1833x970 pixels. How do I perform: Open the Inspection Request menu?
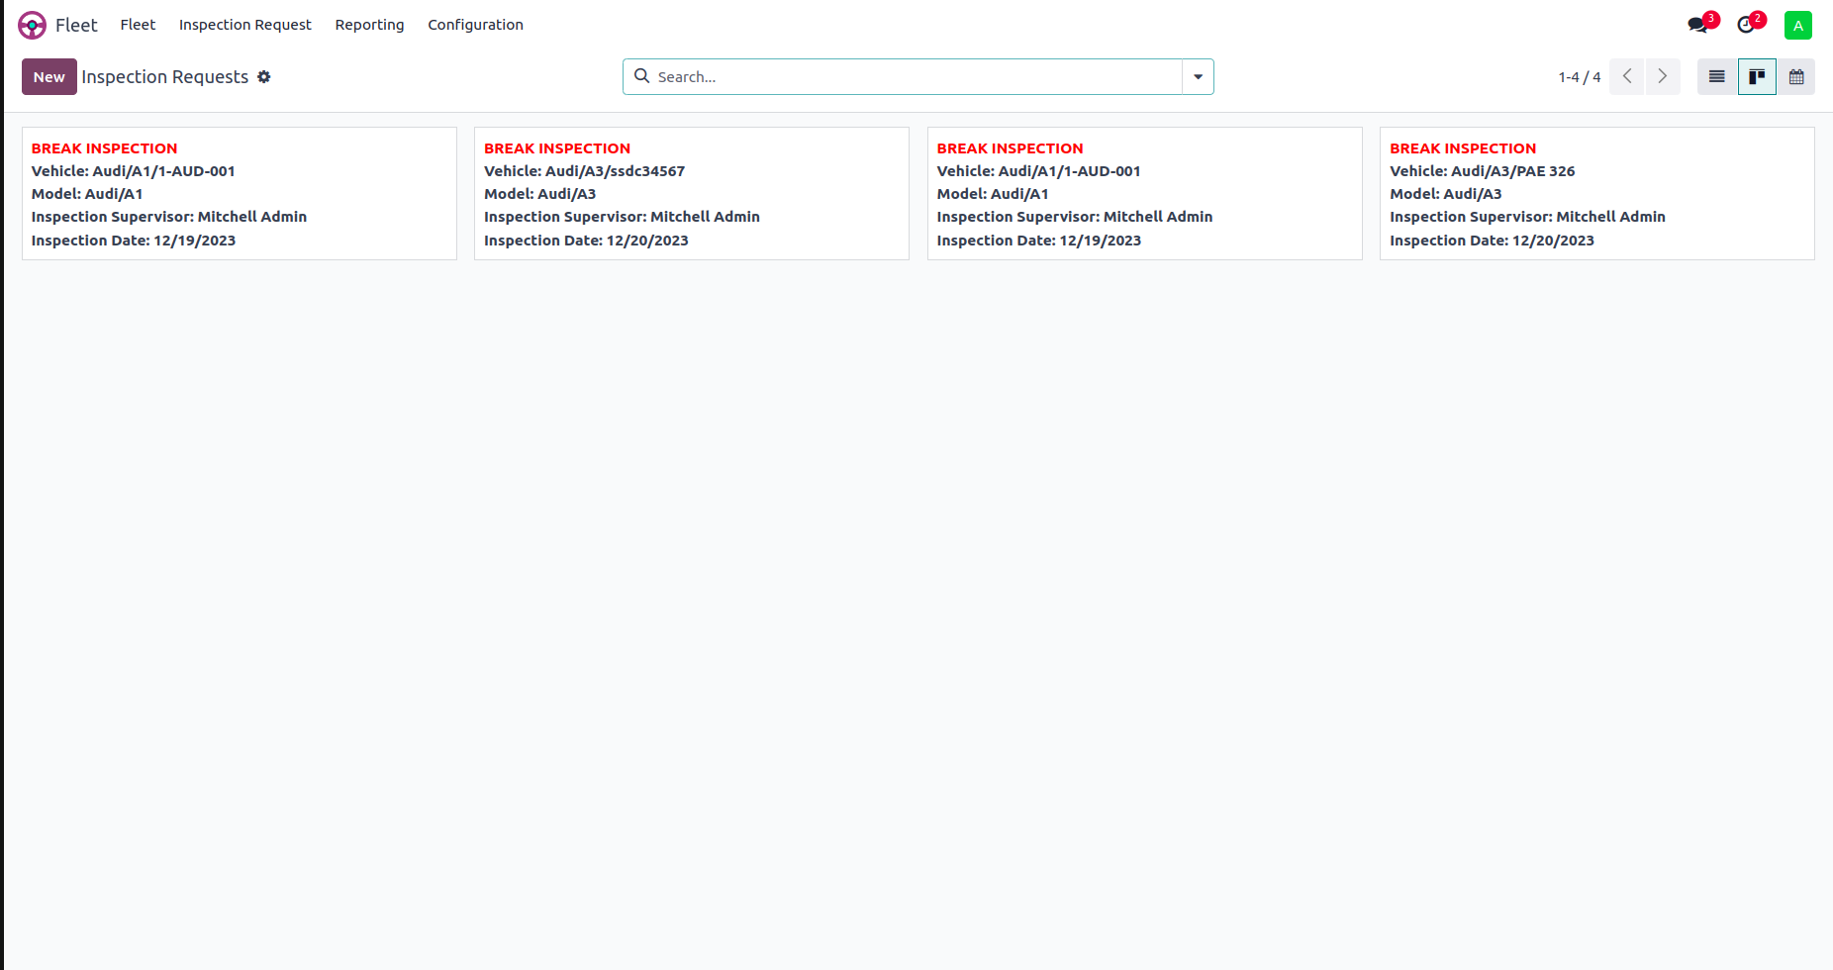(x=245, y=25)
